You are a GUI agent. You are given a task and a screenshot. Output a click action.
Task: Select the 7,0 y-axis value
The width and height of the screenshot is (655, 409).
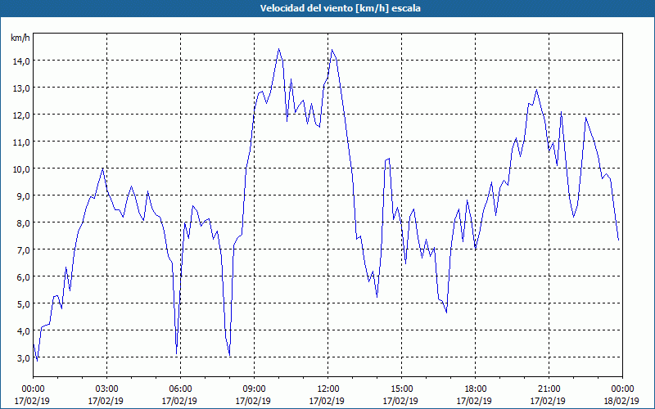pyautogui.click(x=23, y=250)
